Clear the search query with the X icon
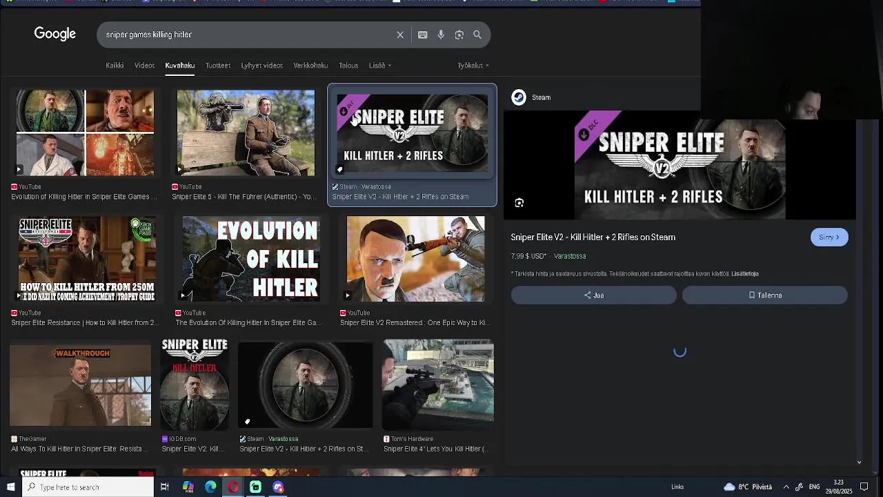Image resolution: width=883 pixels, height=497 pixels. point(400,35)
